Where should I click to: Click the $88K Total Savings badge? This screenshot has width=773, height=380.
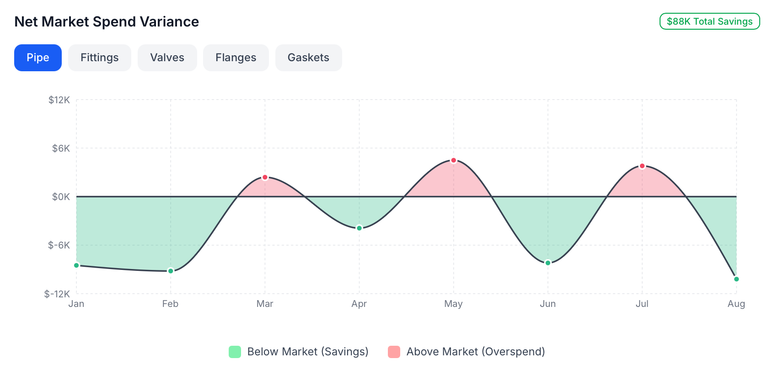(x=709, y=21)
